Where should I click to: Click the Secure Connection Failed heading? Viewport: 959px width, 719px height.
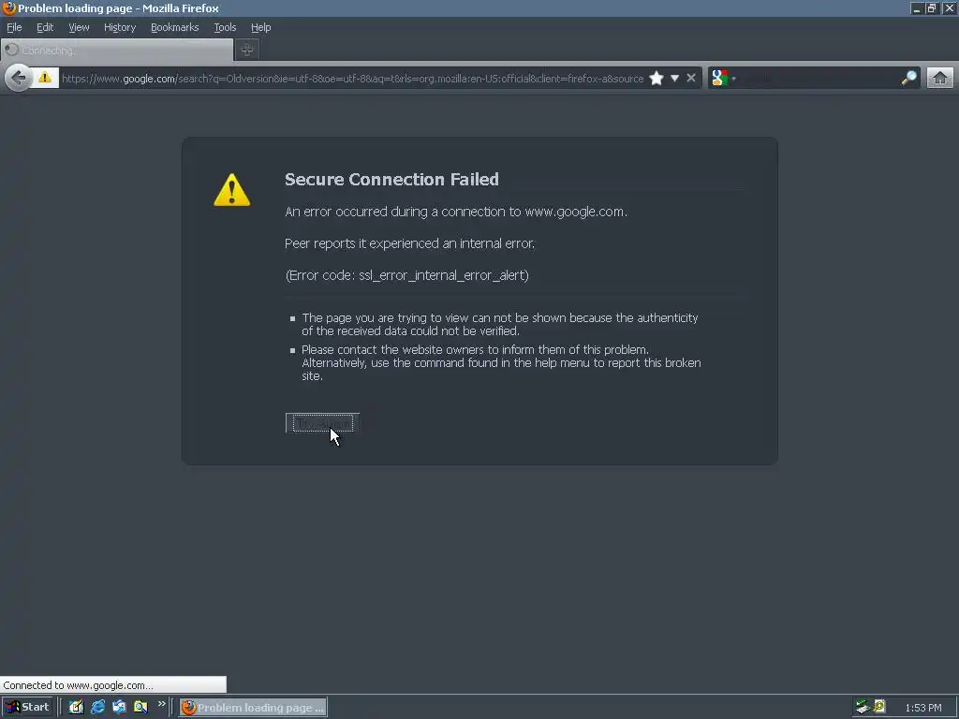click(391, 179)
